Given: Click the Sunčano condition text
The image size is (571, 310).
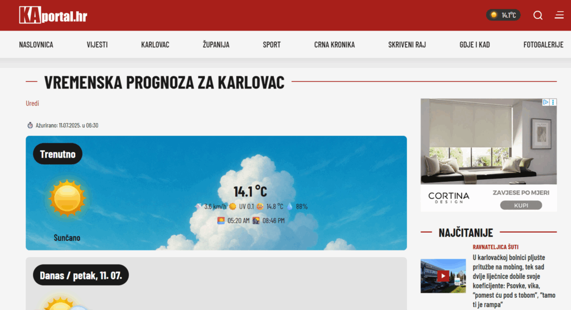Looking at the screenshot, I should (x=67, y=238).
